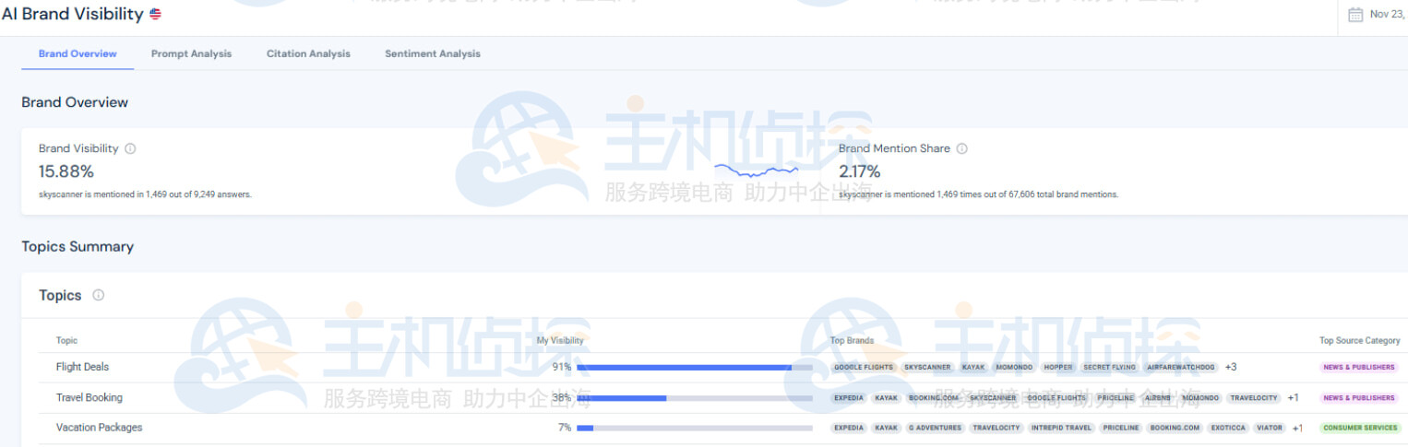Expand the +1 more brands in Travel Booking
The image size is (1408, 447).
pyautogui.click(x=1294, y=398)
